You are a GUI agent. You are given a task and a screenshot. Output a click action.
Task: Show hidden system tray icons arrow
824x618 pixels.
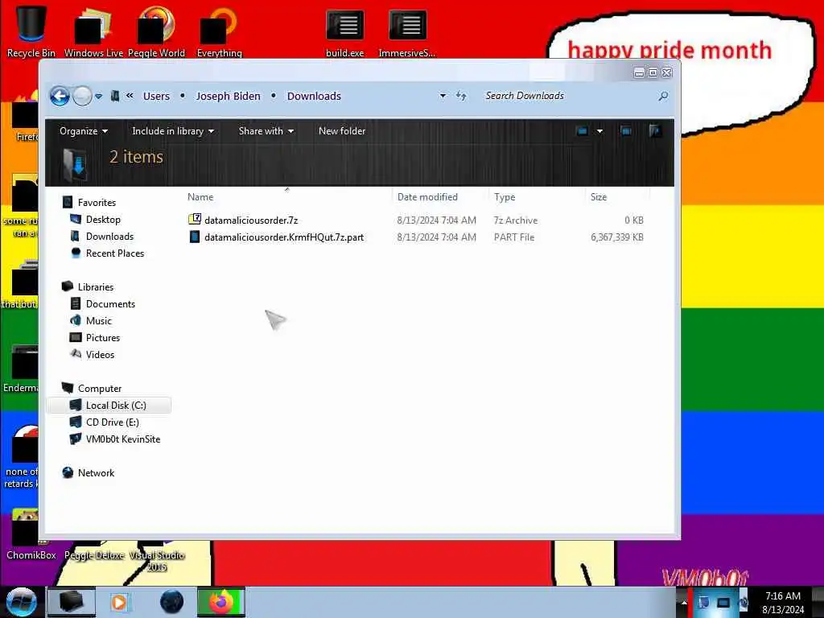(x=684, y=603)
